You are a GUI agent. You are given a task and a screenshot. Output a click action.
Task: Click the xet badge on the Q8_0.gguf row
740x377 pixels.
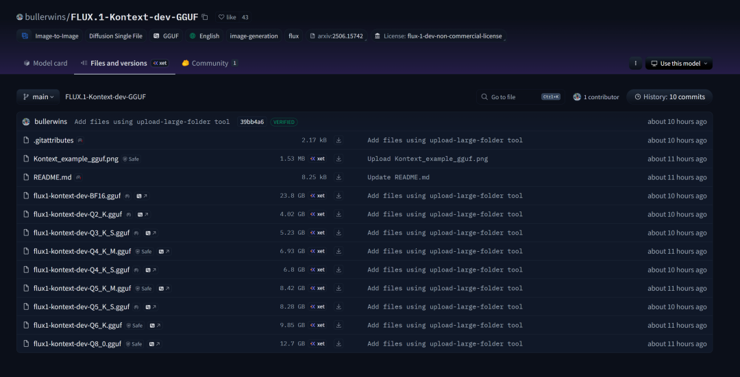[317, 343]
